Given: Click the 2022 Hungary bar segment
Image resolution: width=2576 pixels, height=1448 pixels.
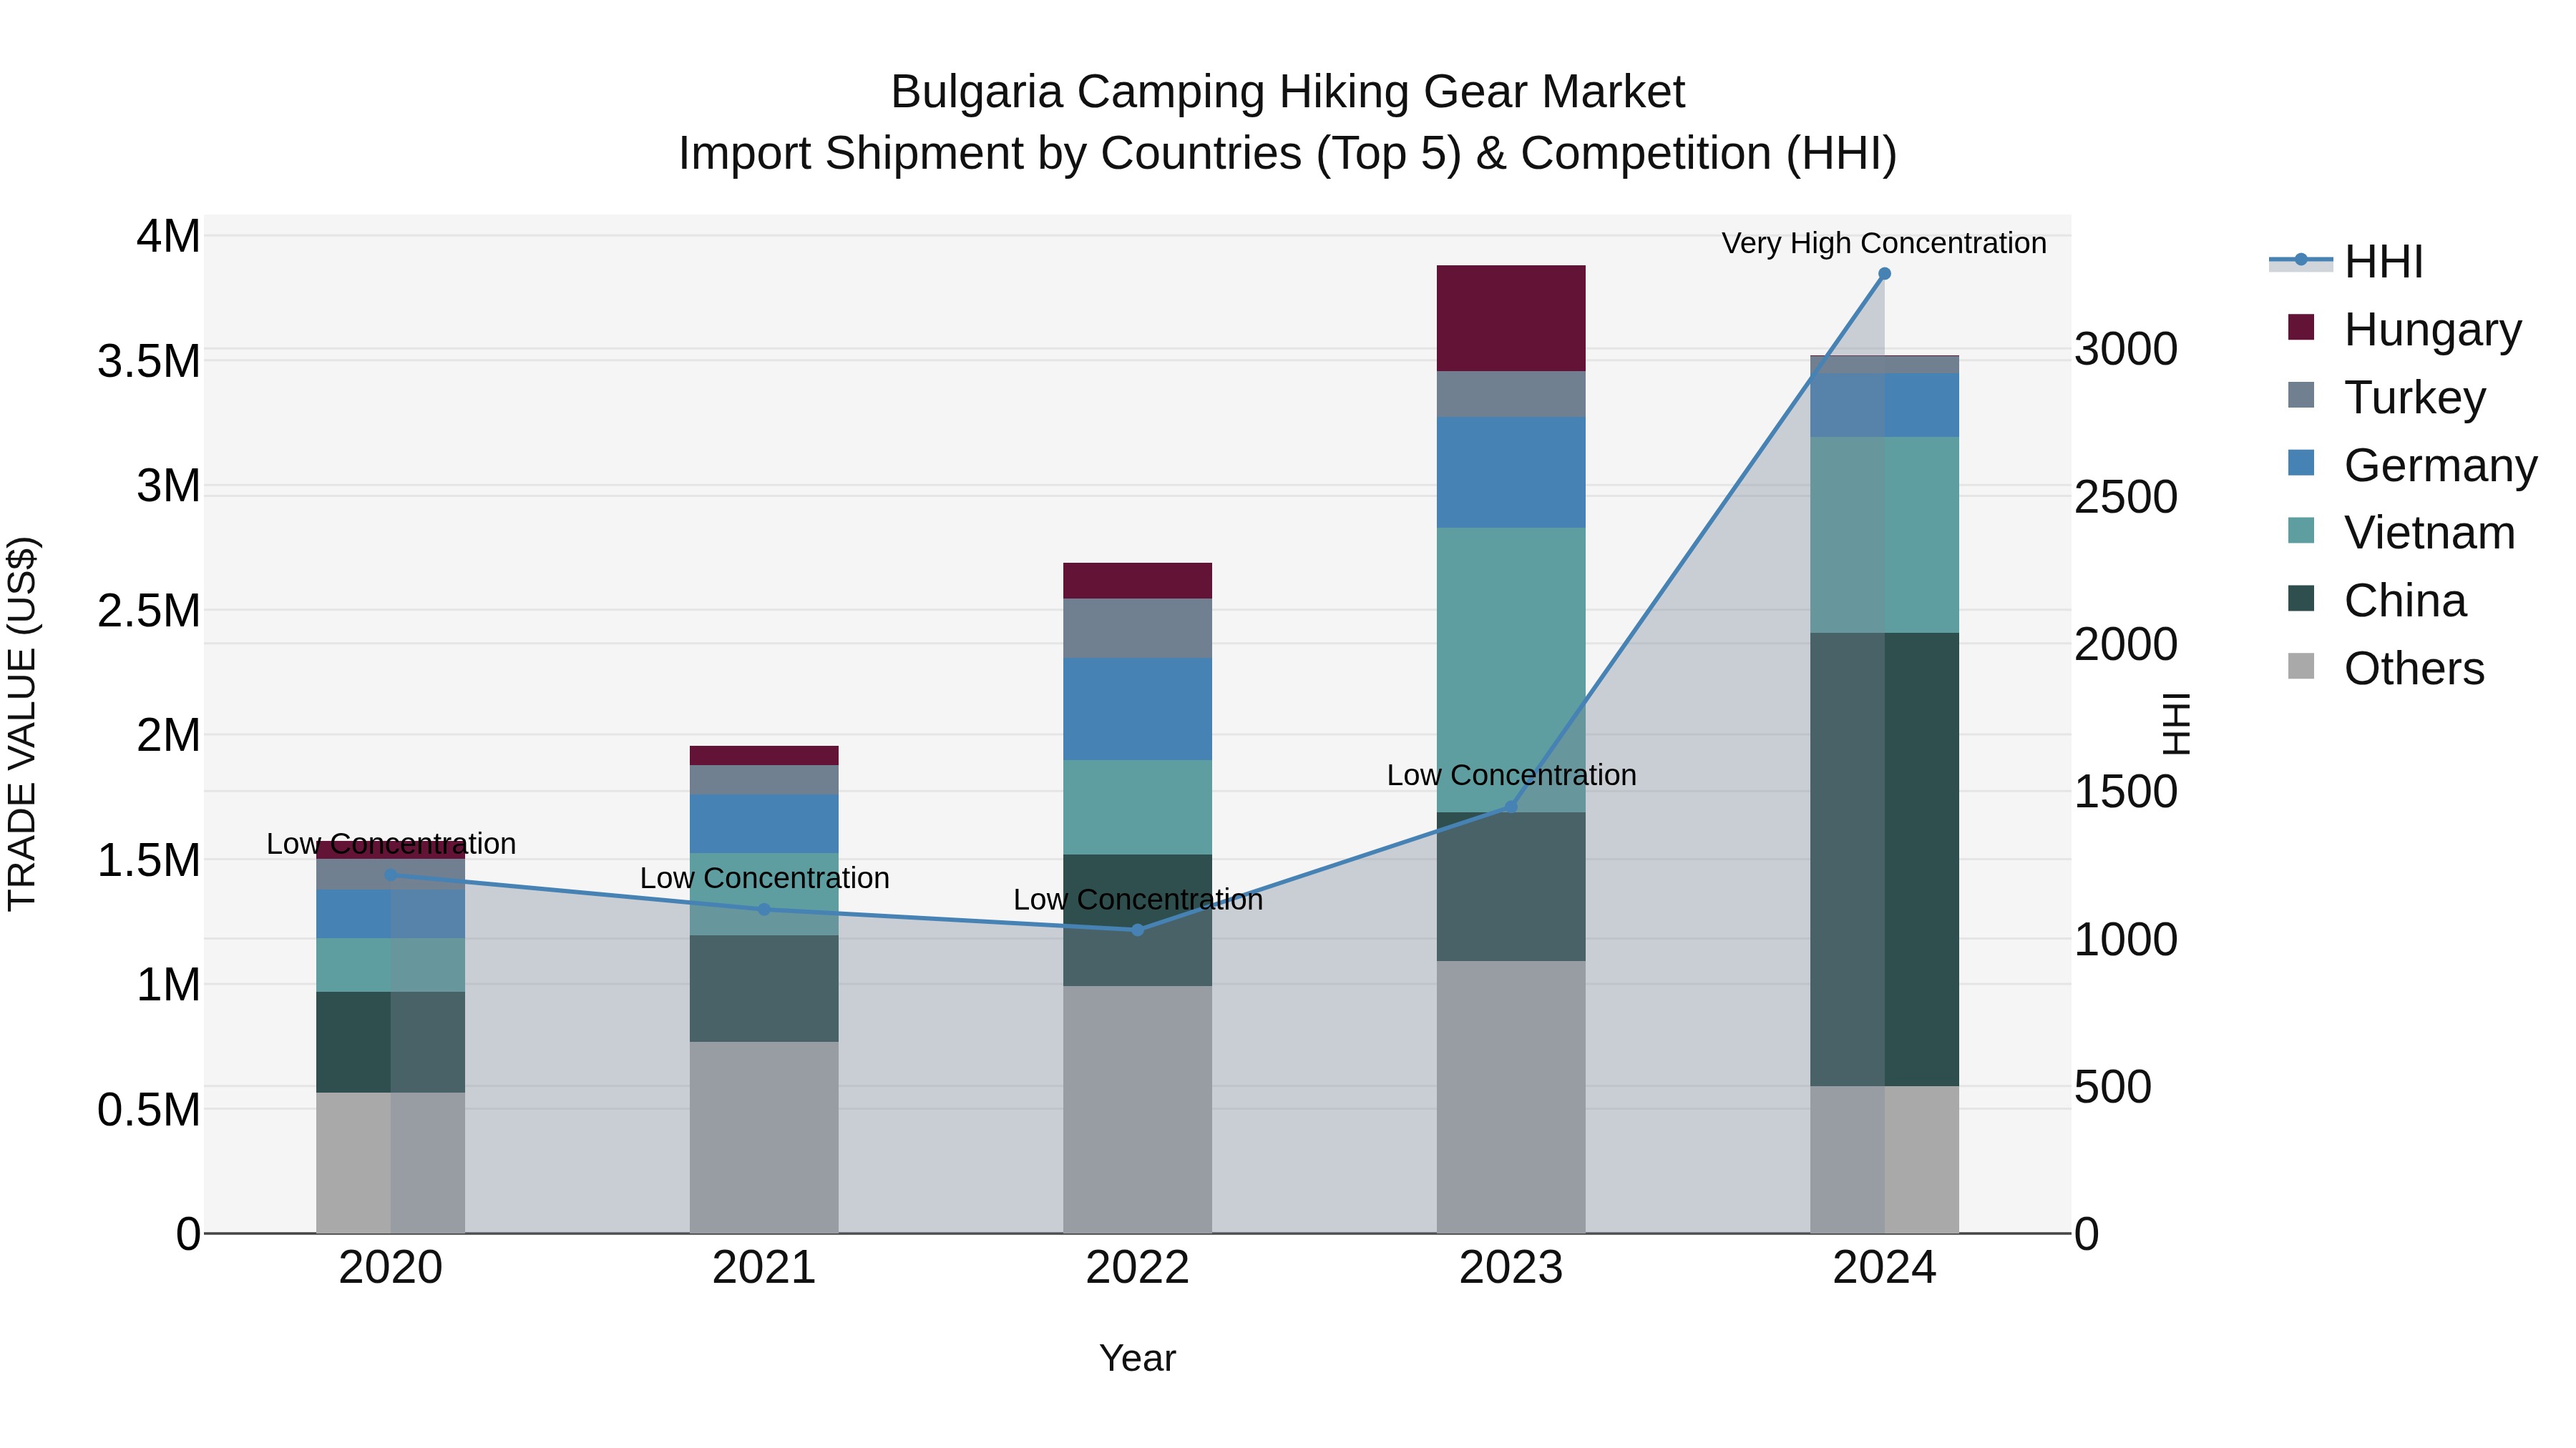Looking at the screenshot, I should coord(1138,581).
